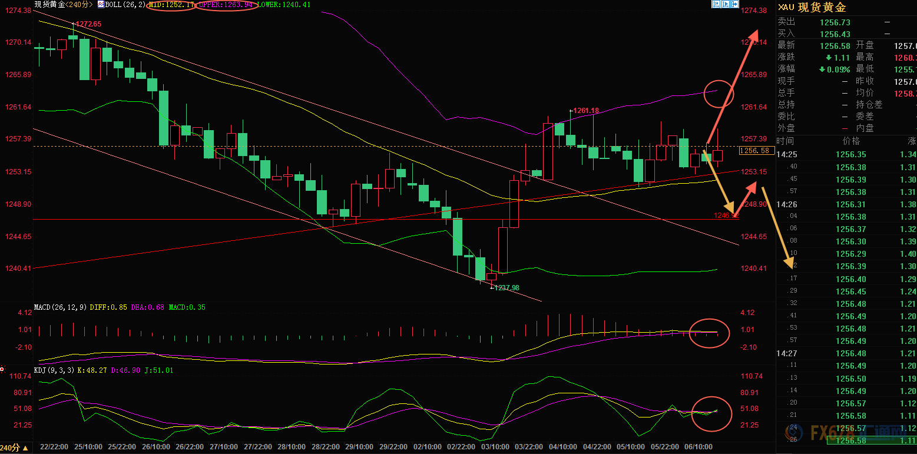Click the 买入 price 1256.43

[x=835, y=34]
